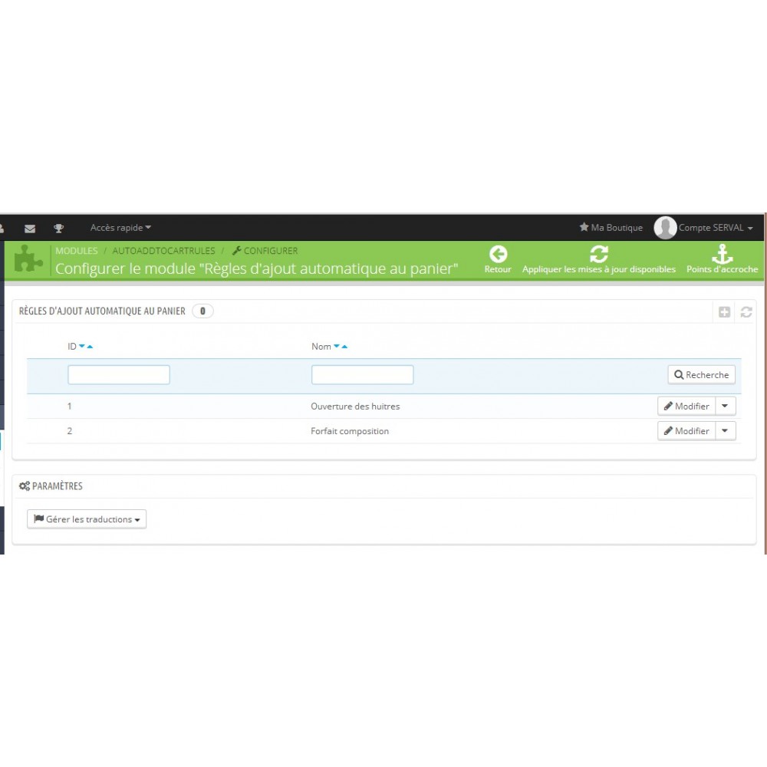Viewport: 767px width, 767px height.
Task: Focus the ID filter input field
Action: tap(119, 375)
